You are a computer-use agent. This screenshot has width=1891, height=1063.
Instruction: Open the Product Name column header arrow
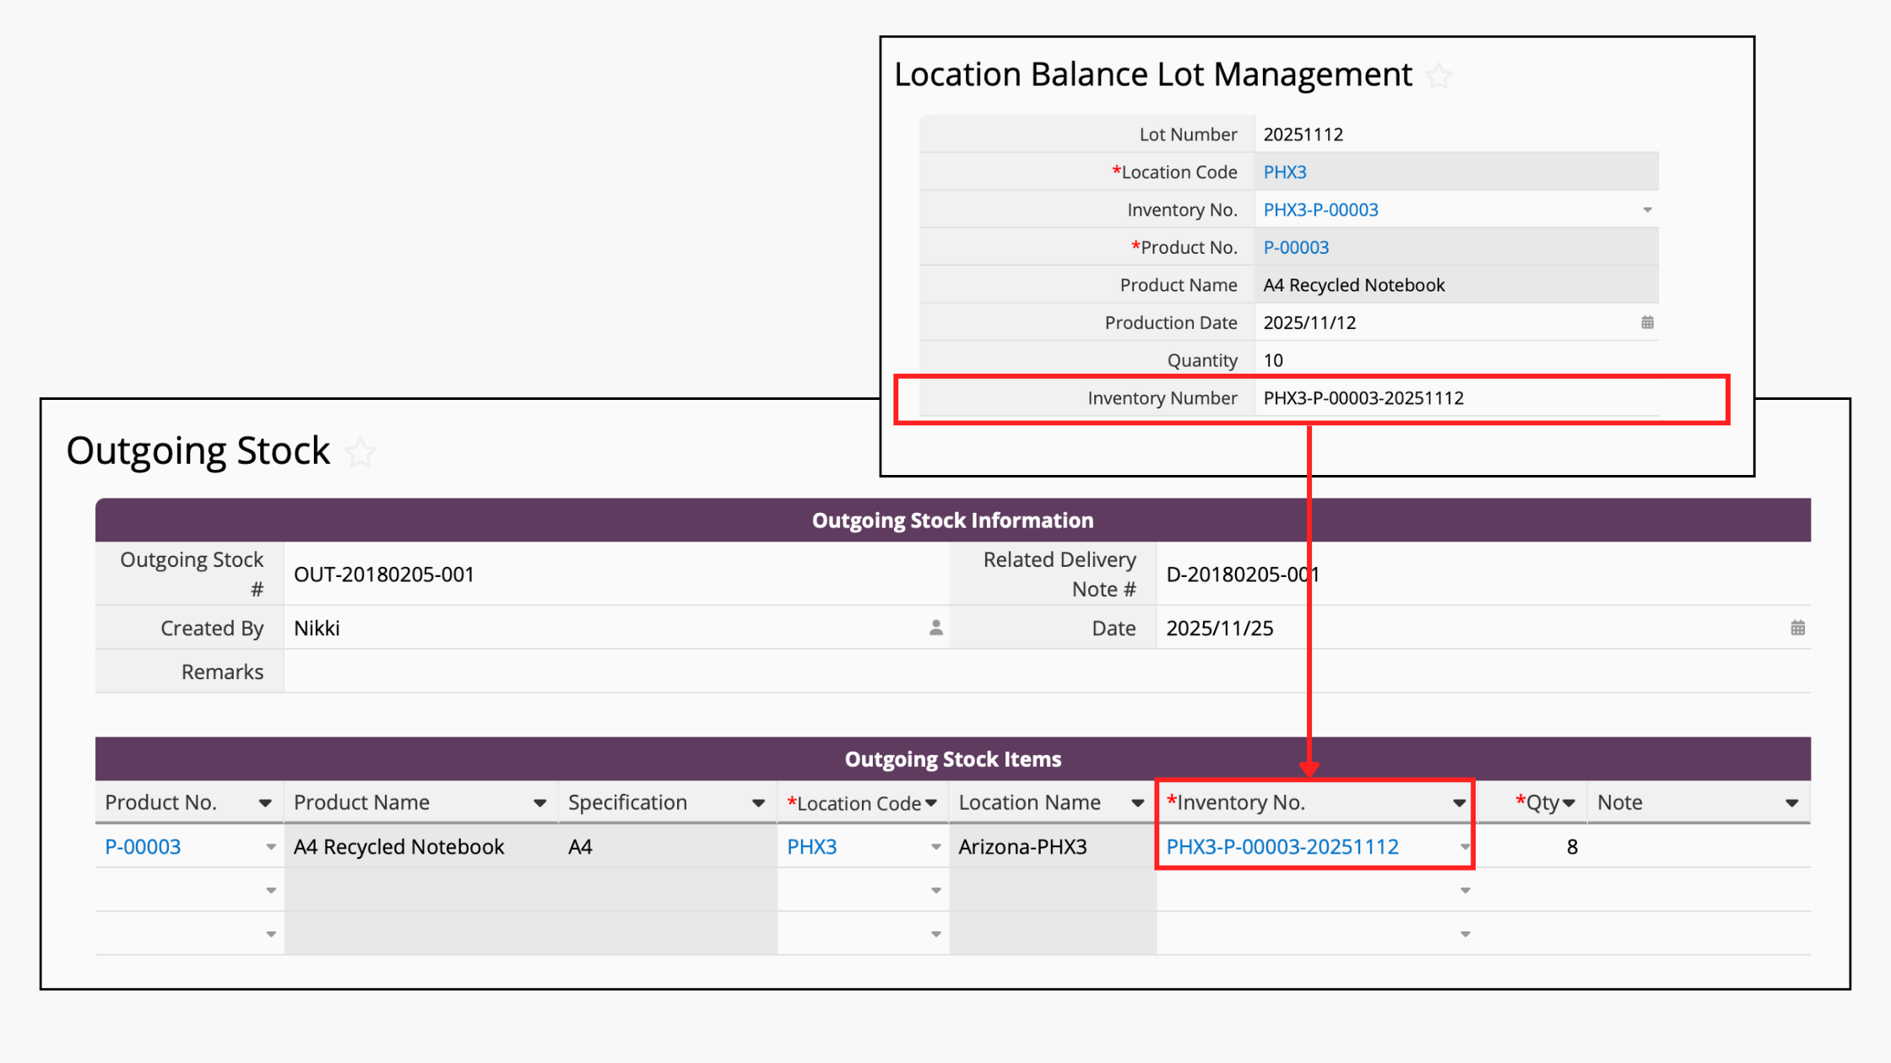tap(539, 803)
